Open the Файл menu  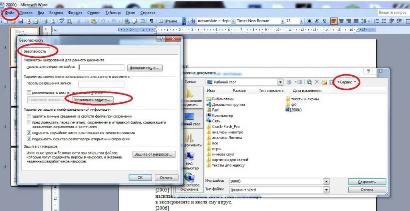10,12
